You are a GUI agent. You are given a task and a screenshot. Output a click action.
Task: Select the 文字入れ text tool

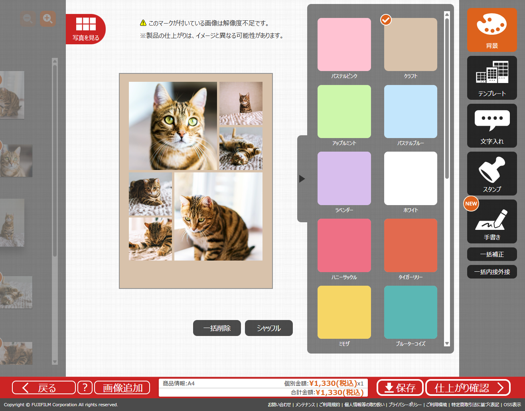(491, 126)
